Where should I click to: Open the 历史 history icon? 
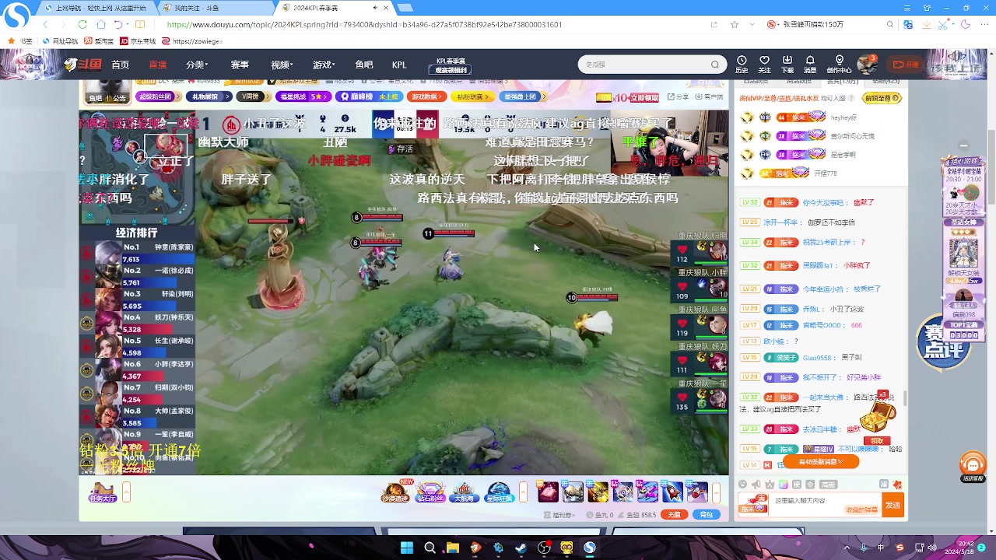point(742,64)
